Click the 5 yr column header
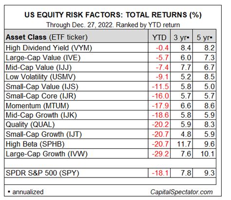Viewport: 231px width, 200px height. point(205,38)
